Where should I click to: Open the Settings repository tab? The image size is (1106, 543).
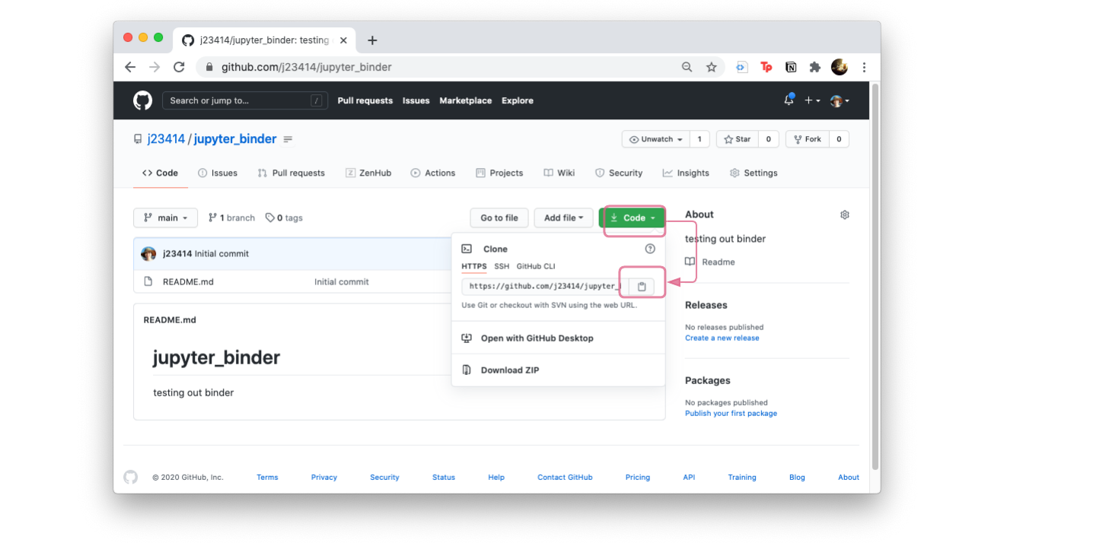(754, 173)
